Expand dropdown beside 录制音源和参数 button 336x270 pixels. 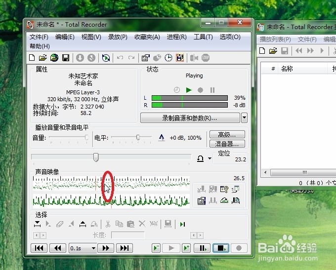pos(244,118)
